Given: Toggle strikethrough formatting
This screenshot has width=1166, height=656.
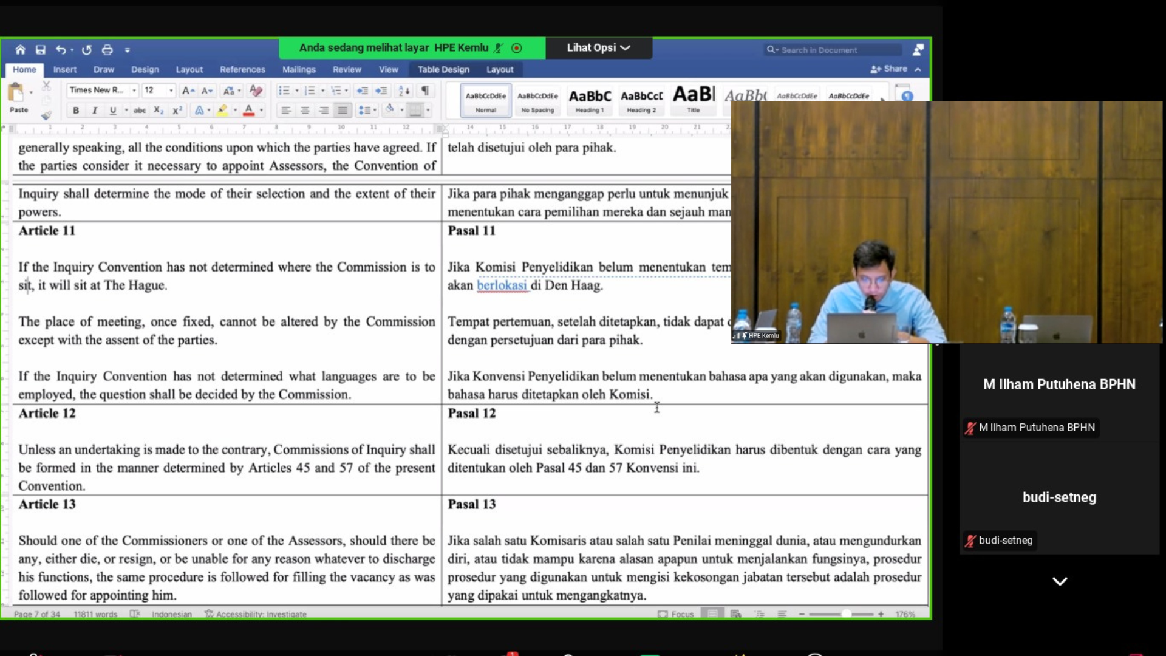Looking at the screenshot, I should pyautogui.click(x=140, y=110).
